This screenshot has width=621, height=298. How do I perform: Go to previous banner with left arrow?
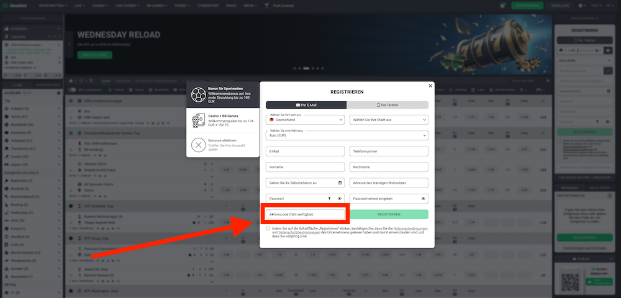coord(70,45)
